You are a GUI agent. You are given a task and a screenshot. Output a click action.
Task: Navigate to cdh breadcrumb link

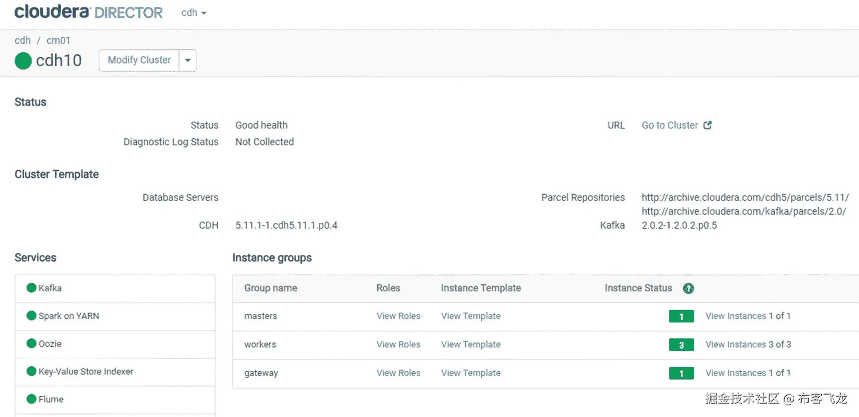pyautogui.click(x=22, y=40)
